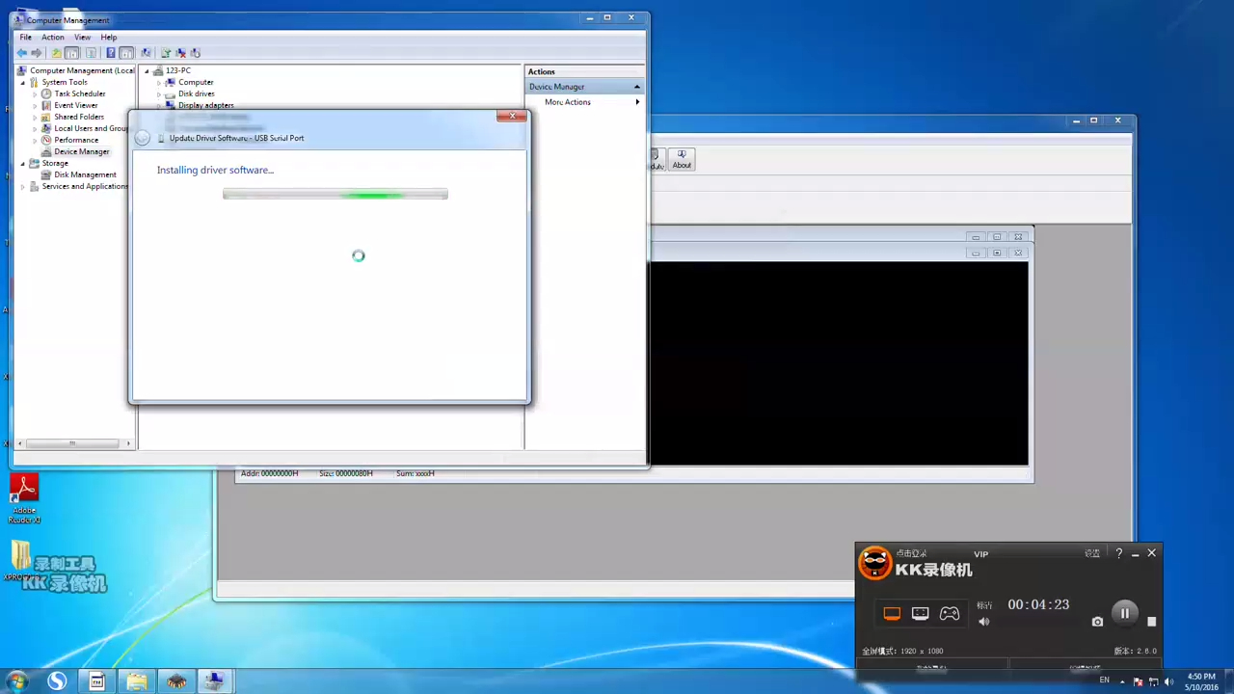
Task: Select Device Manager in the left tree
Action: tap(82, 151)
